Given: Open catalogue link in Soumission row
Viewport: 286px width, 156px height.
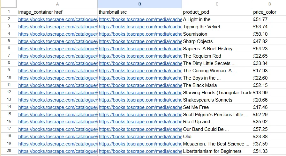Looking at the screenshot, I should [x=58, y=34].
